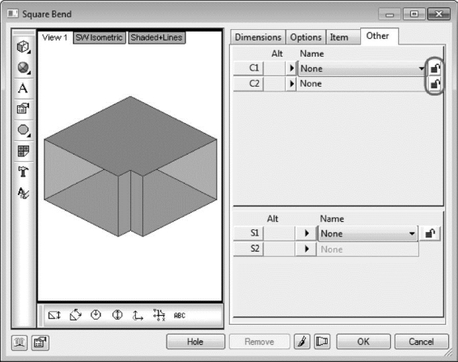Toggle the S1 seam lock
The image size is (458, 362).
click(x=430, y=233)
